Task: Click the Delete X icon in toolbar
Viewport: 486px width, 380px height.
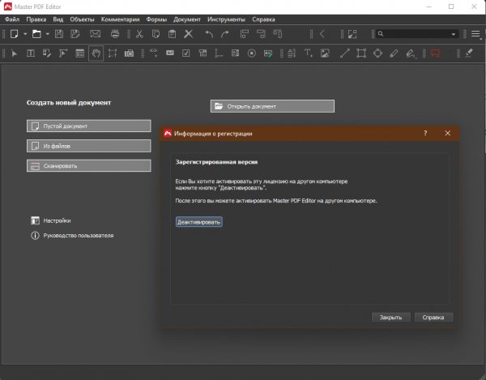Action: coord(189,34)
